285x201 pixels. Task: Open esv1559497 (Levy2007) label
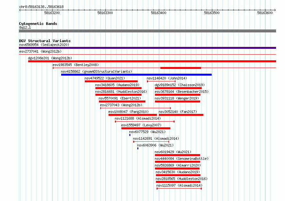click(141, 125)
